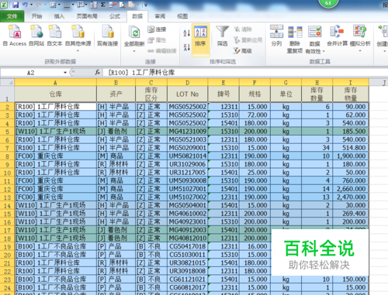Click the 数据有效性 validation icon
This screenshot has height=295, width=388.
coord(315,32)
